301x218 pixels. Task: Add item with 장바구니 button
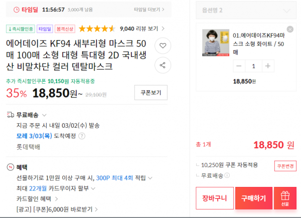(215, 198)
